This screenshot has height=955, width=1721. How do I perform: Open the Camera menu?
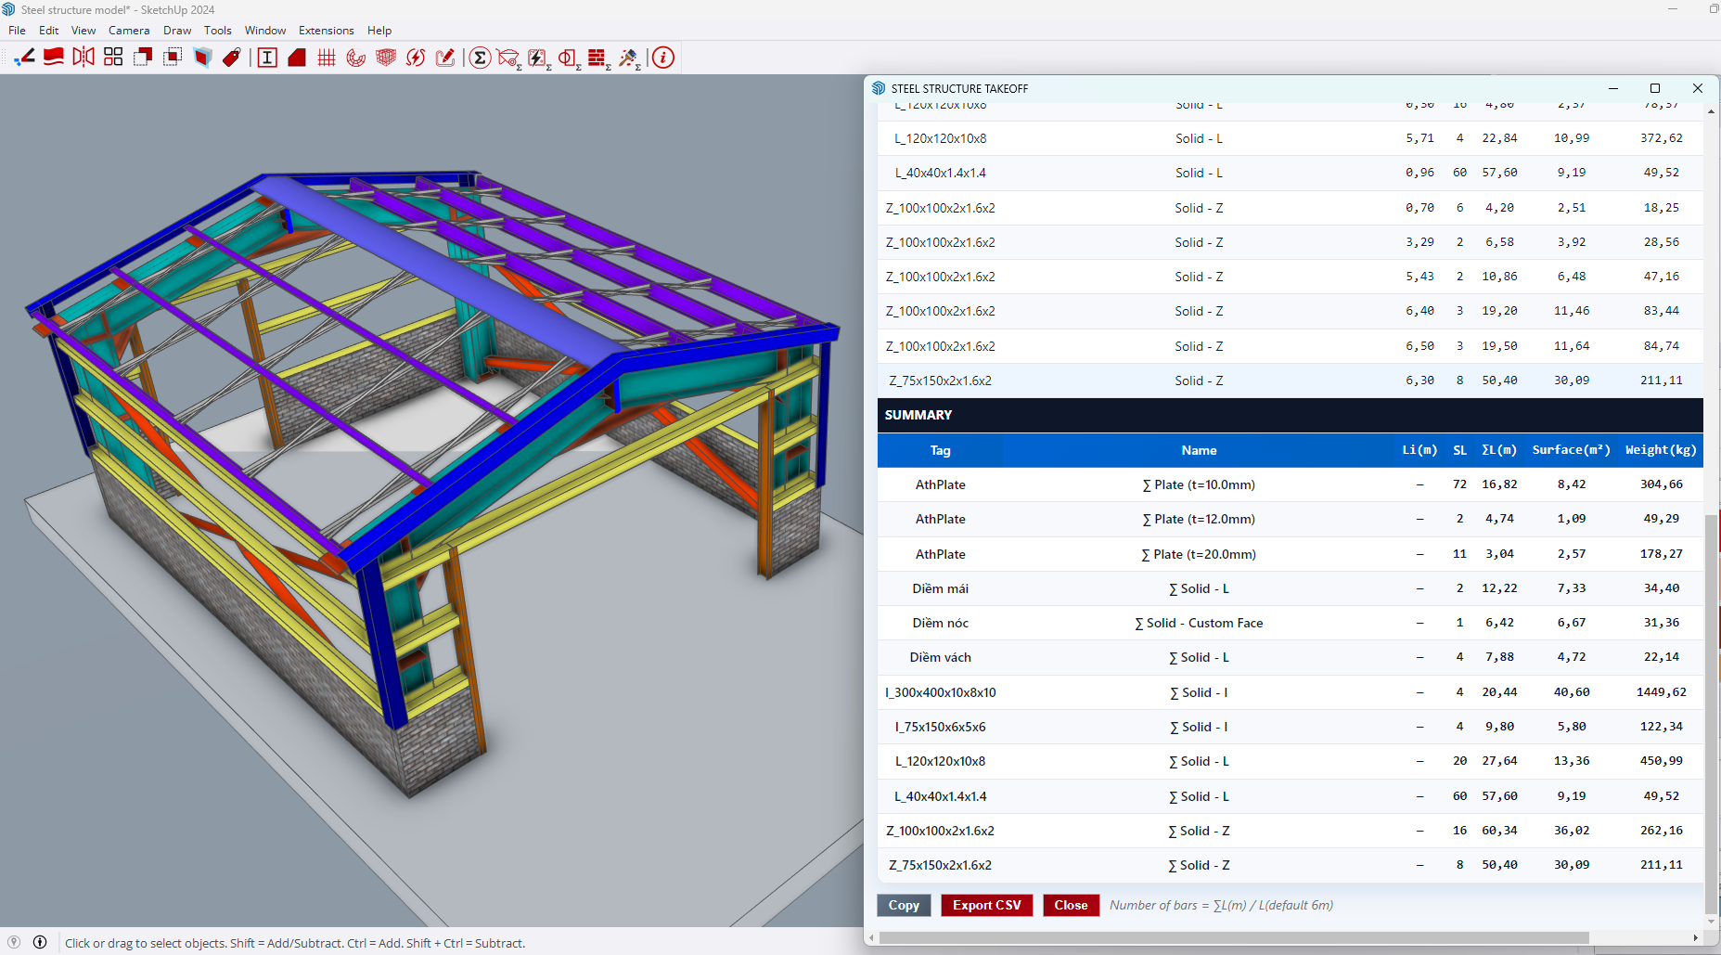128,31
